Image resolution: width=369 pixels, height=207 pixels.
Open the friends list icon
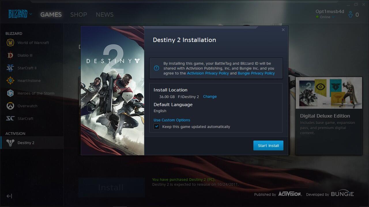[351, 14]
